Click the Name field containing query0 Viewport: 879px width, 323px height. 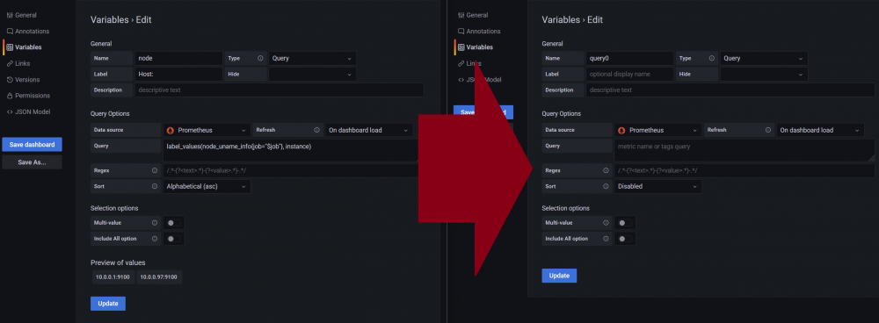click(630, 58)
